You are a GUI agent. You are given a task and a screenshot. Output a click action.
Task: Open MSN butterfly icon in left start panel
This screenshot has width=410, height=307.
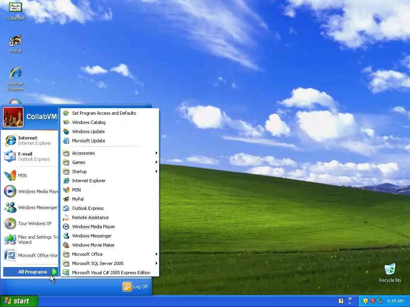(30, 175)
